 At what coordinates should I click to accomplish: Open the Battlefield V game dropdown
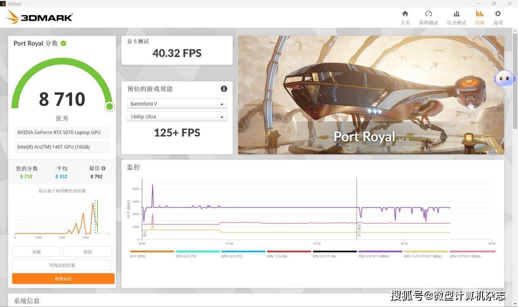tap(177, 104)
